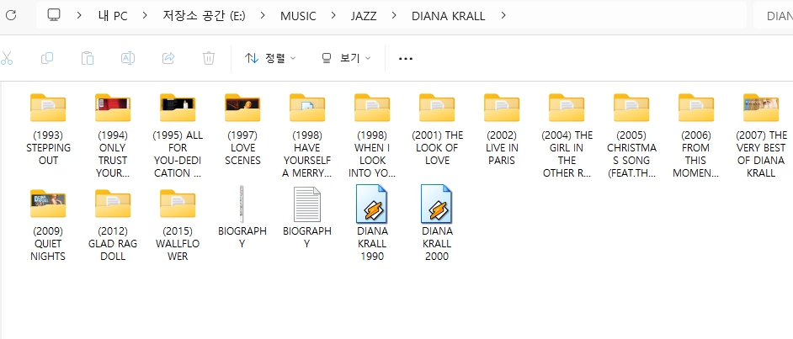Select (1998) WHEN I LOOK INTO folder icon
Viewport: 793px width, 339px height.
[372, 108]
